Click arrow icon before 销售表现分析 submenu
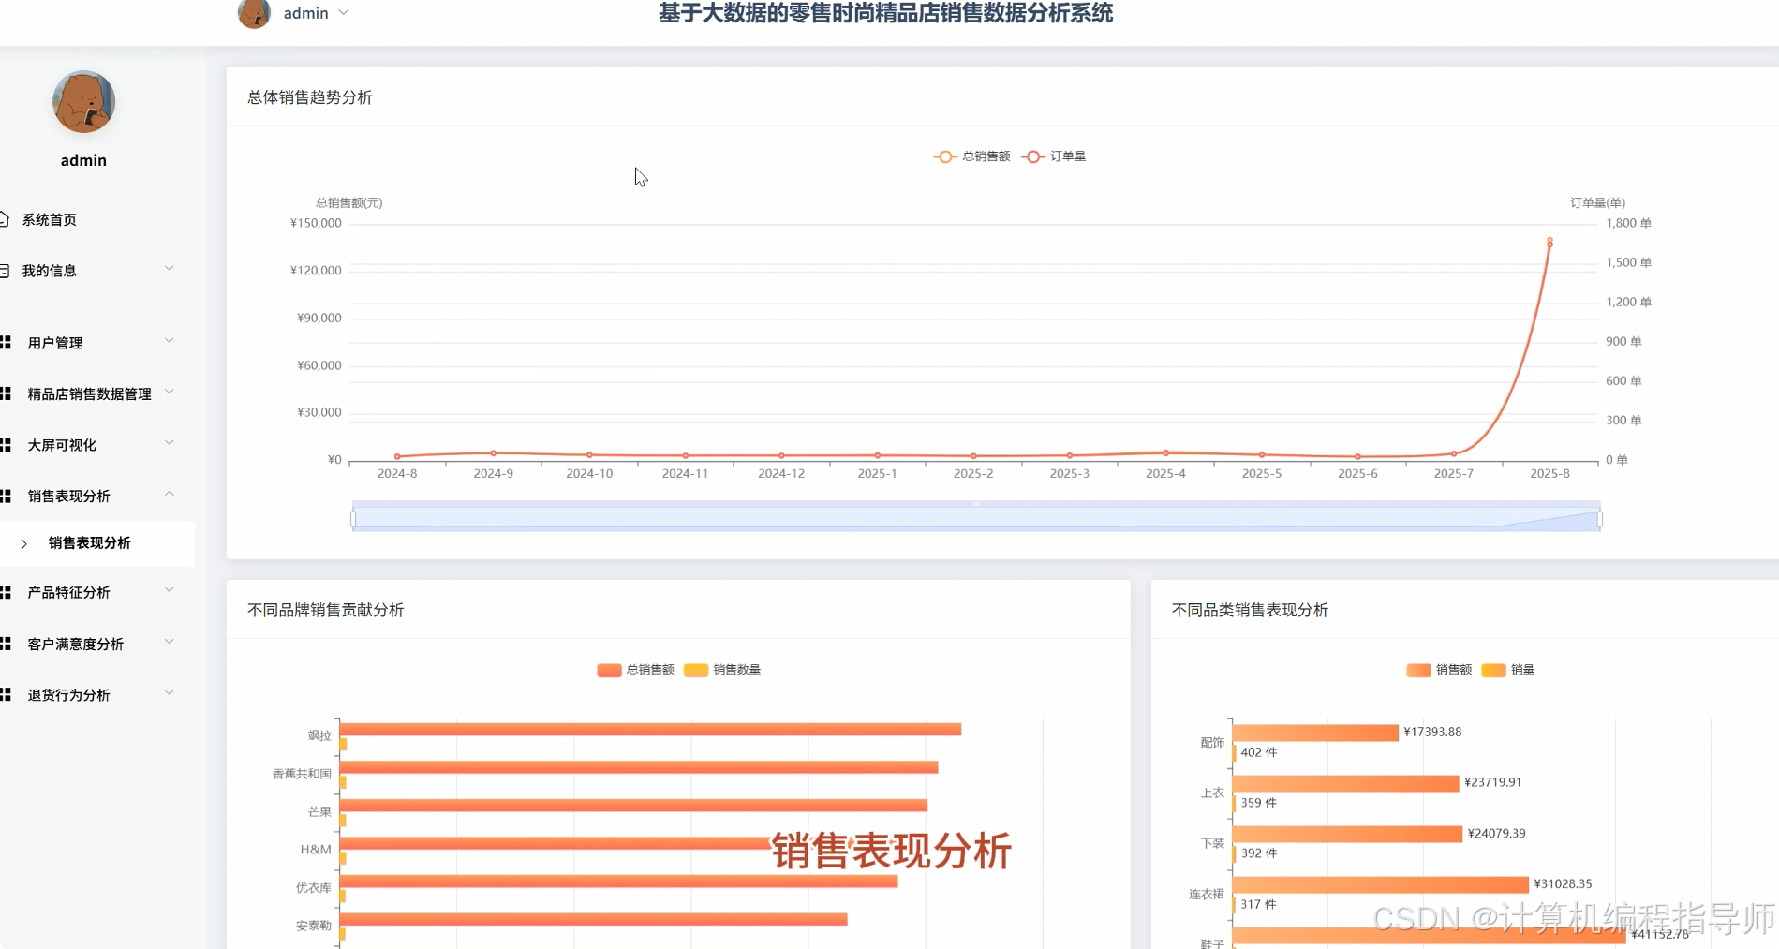This screenshot has width=1779, height=949. (24, 543)
